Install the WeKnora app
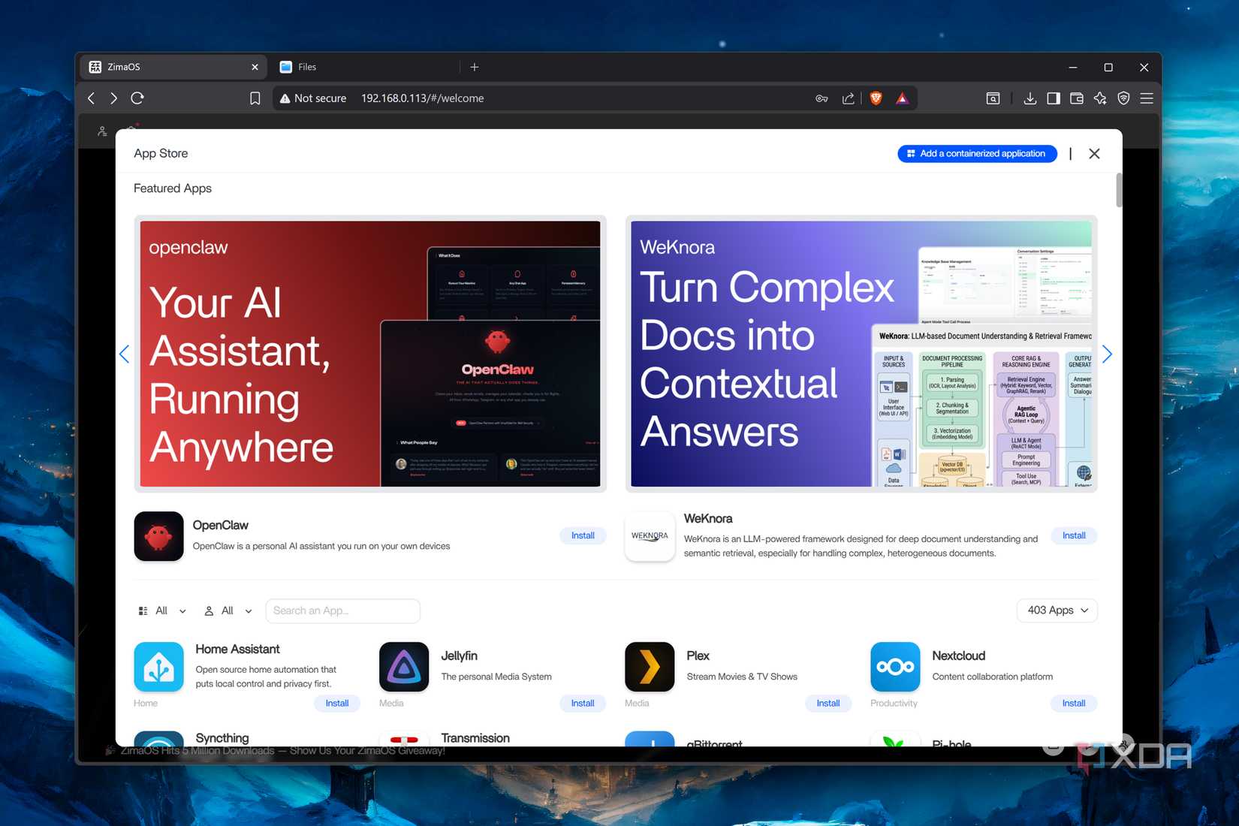Viewport: 1239px width, 826px height. click(x=1074, y=535)
